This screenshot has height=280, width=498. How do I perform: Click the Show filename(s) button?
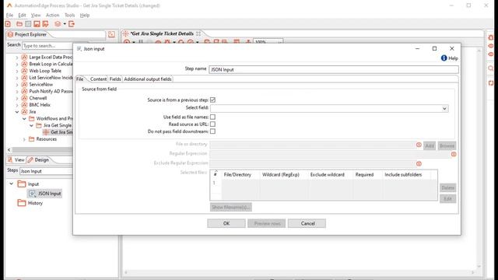[x=231, y=208]
